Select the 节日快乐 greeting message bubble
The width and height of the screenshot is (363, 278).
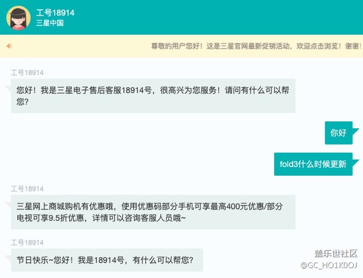point(107,260)
